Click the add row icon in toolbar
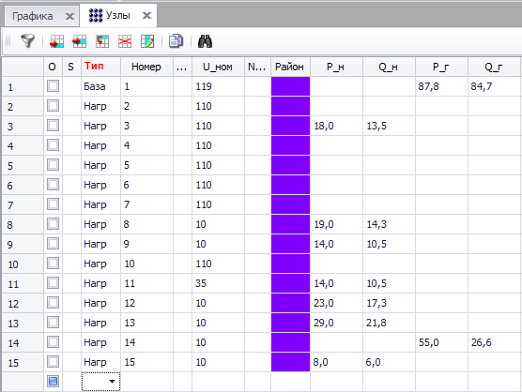 click(x=79, y=41)
